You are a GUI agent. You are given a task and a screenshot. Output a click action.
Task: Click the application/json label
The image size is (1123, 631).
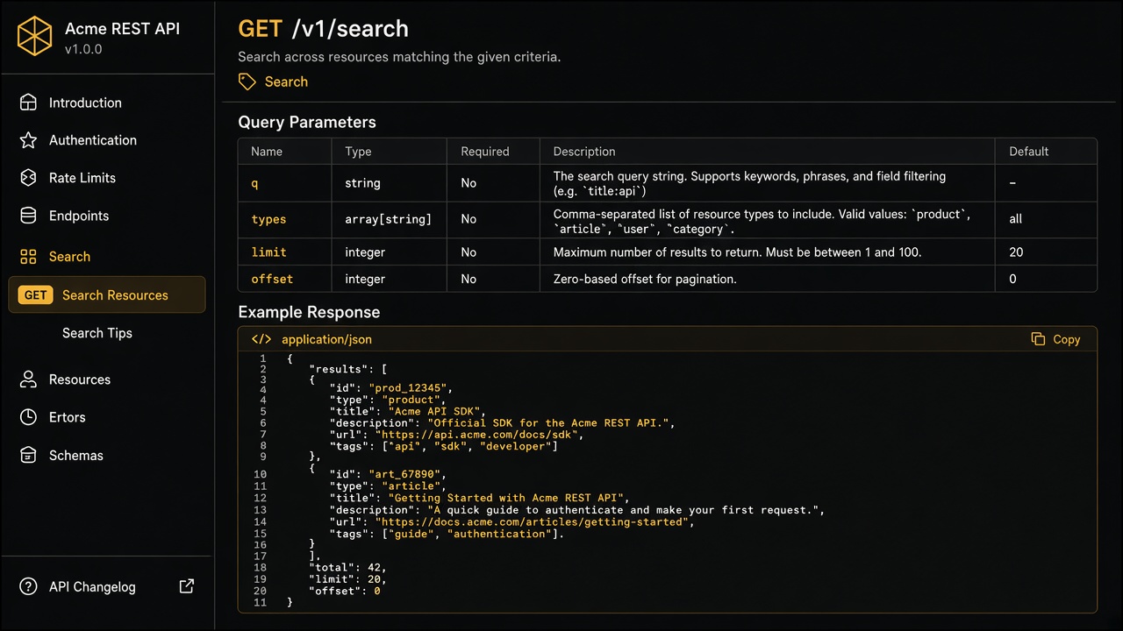coord(326,339)
